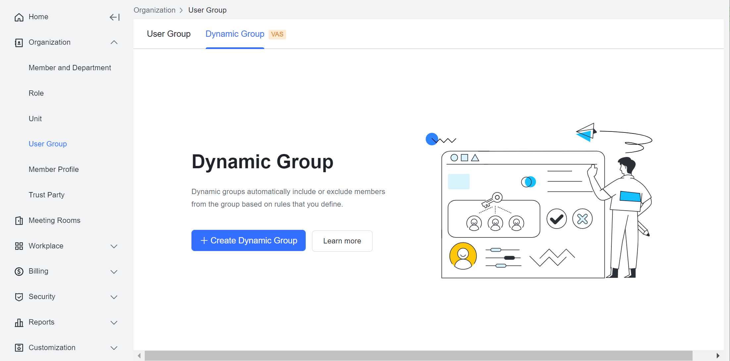Expand the Workplace menu chevron
The width and height of the screenshot is (730, 361).
(x=114, y=246)
